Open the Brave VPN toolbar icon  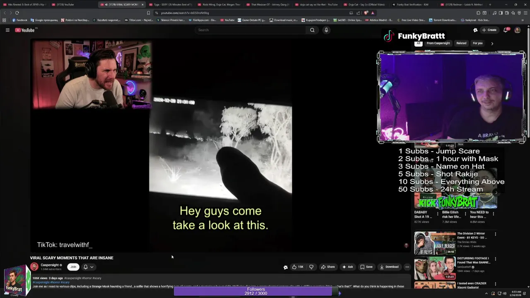519,13
